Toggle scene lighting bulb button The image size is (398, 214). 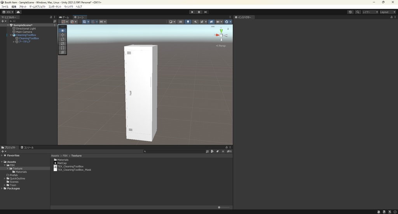click(188, 22)
